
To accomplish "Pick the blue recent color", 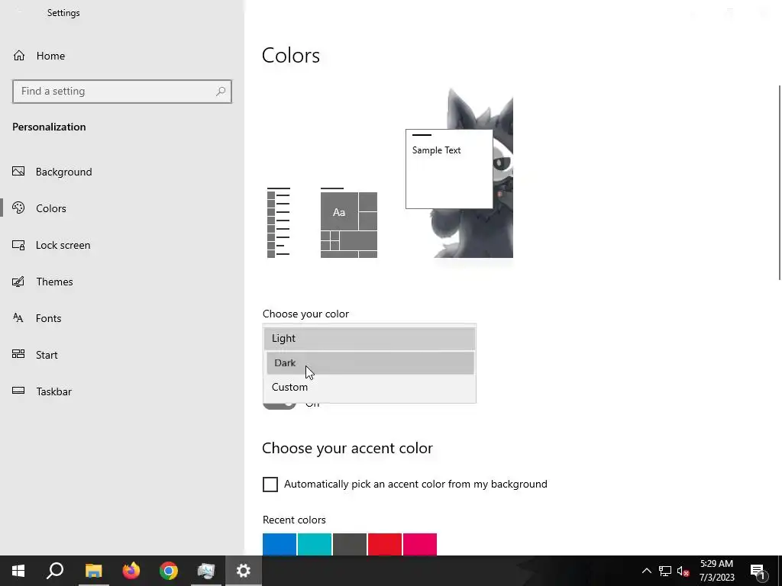I will click(x=280, y=544).
